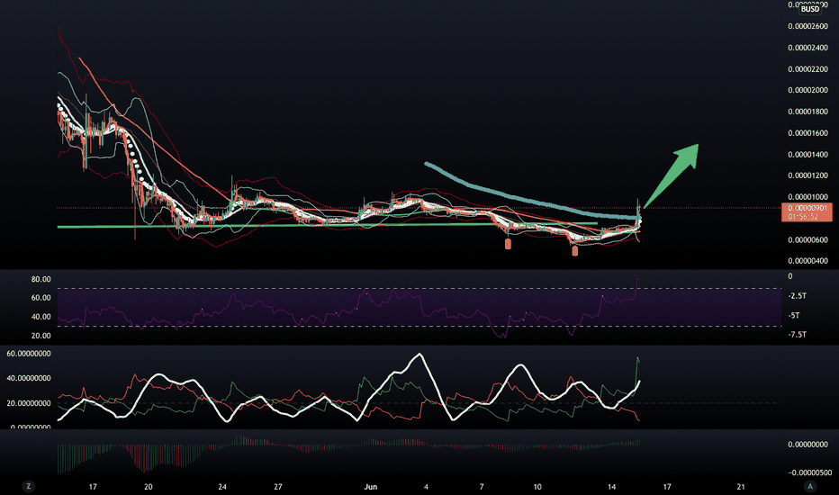Click price axis label 0.00000400
The image size is (839, 495).
pos(808,261)
